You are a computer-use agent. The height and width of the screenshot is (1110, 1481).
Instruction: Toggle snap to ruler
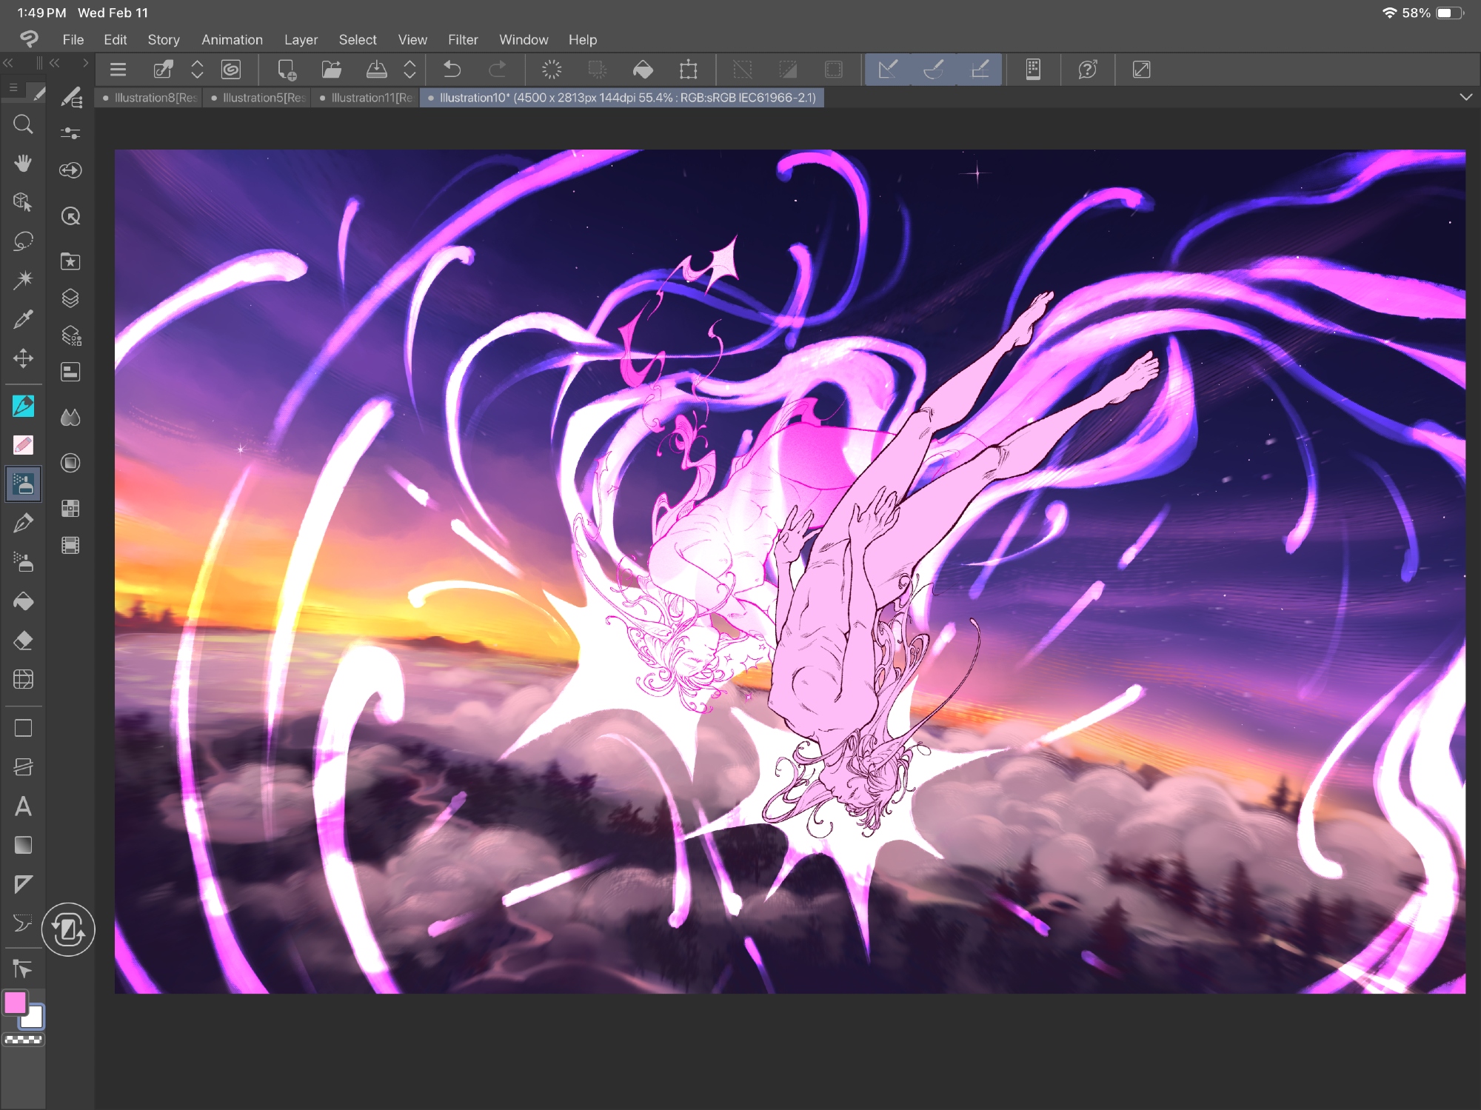[888, 70]
